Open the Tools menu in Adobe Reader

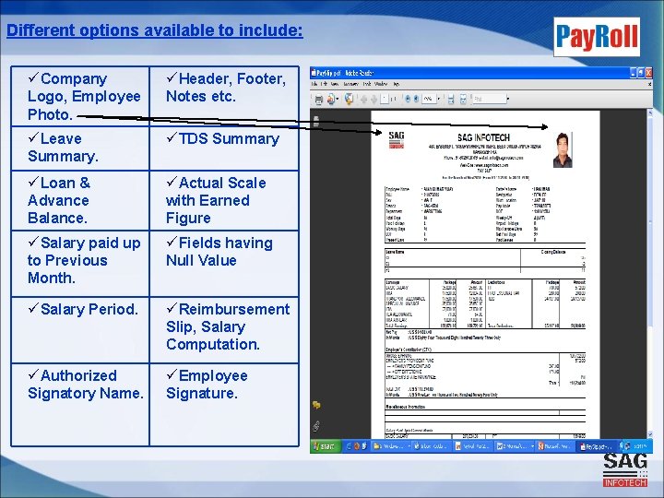tap(367, 84)
